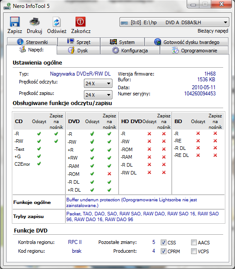Viewport: 235px width, 269px height.
Task: Switch to the Sprzęt tab
Action: point(79,42)
